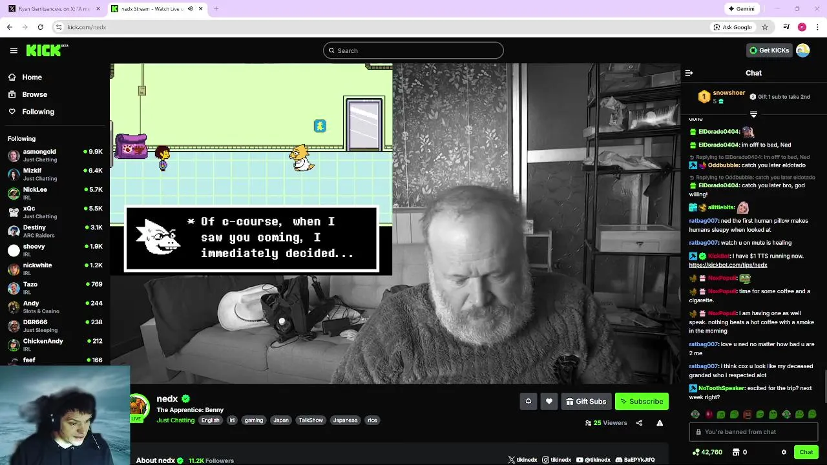Click snowshoer in gift leaderboard
827x465 pixels.
(729, 93)
